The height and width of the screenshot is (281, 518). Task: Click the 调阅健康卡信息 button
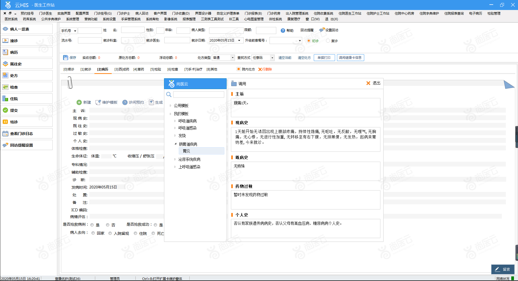pos(350,58)
